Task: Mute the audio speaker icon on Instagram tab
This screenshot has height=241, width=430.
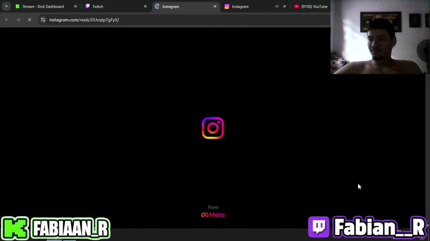Action: point(277,6)
